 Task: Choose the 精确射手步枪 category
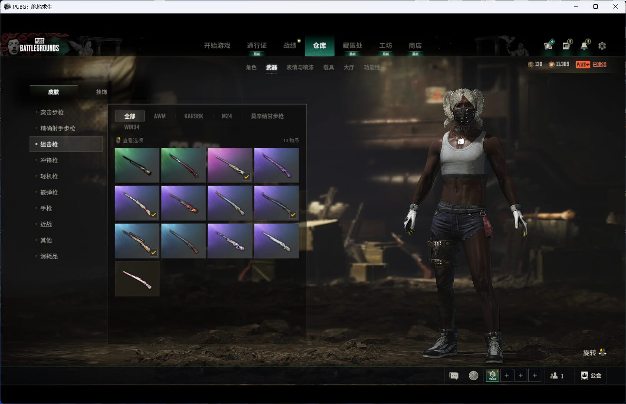58,128
